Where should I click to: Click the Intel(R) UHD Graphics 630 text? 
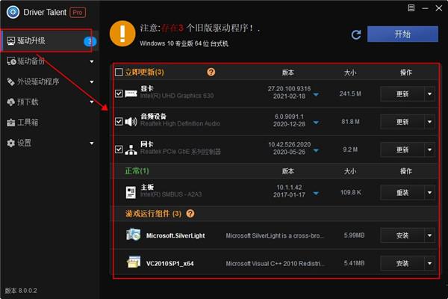point(177,96)
